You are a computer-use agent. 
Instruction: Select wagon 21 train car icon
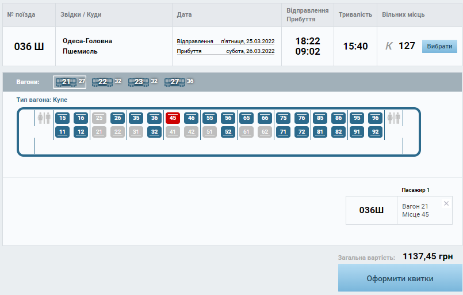[x=66, y=82]
